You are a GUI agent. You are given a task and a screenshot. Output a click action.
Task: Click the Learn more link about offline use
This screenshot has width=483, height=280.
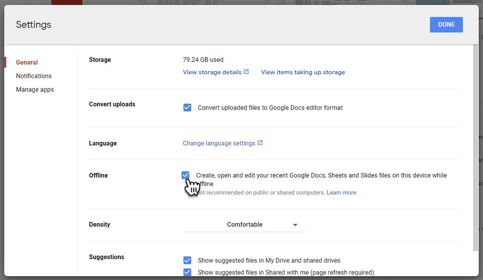(341, 192)
